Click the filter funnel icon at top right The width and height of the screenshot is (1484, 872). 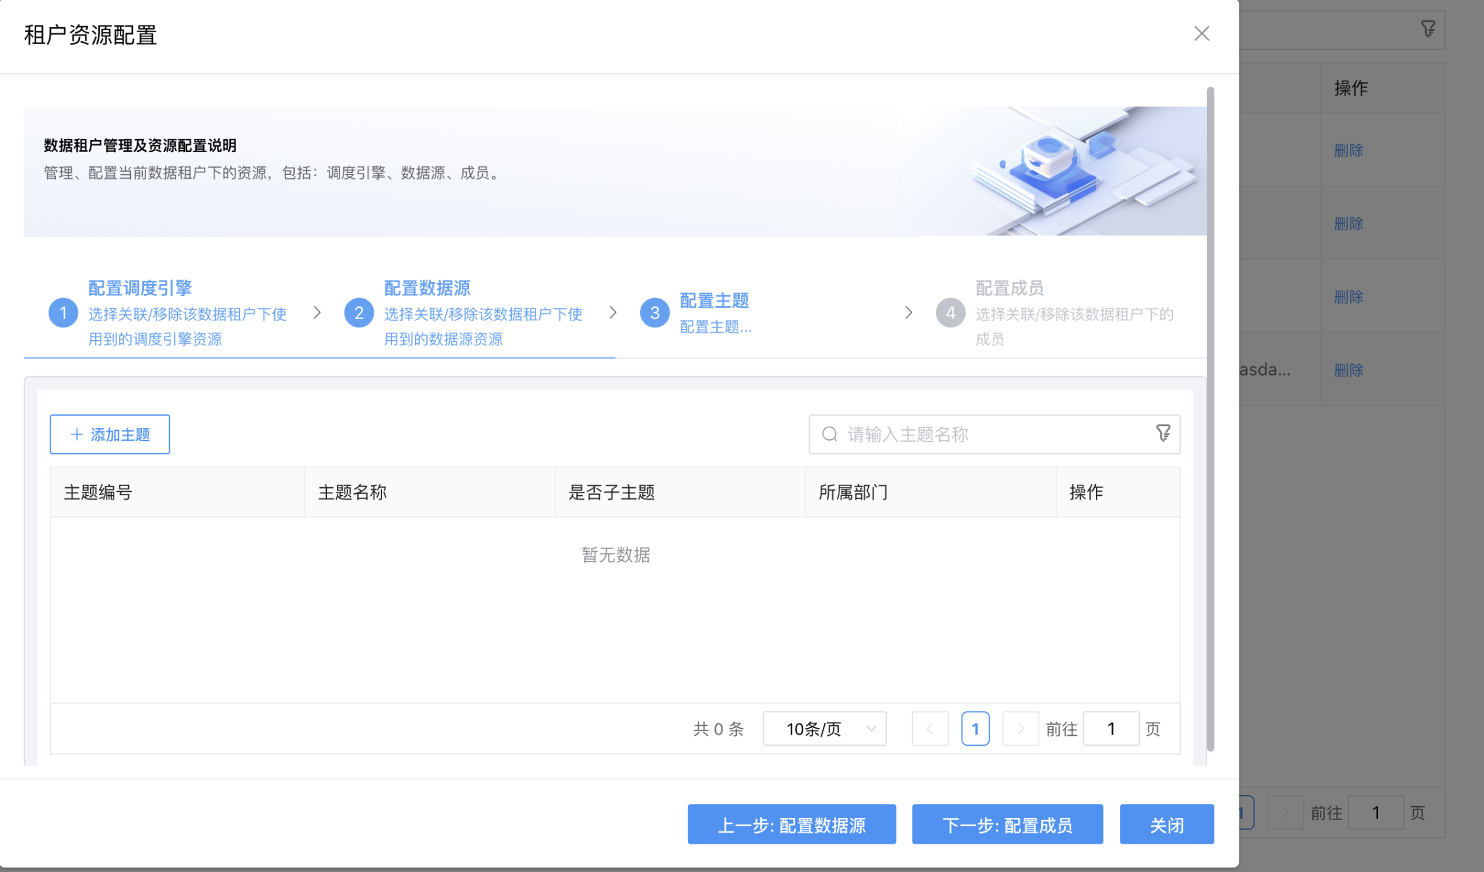pyautogui.click(x=1427, y=28)
